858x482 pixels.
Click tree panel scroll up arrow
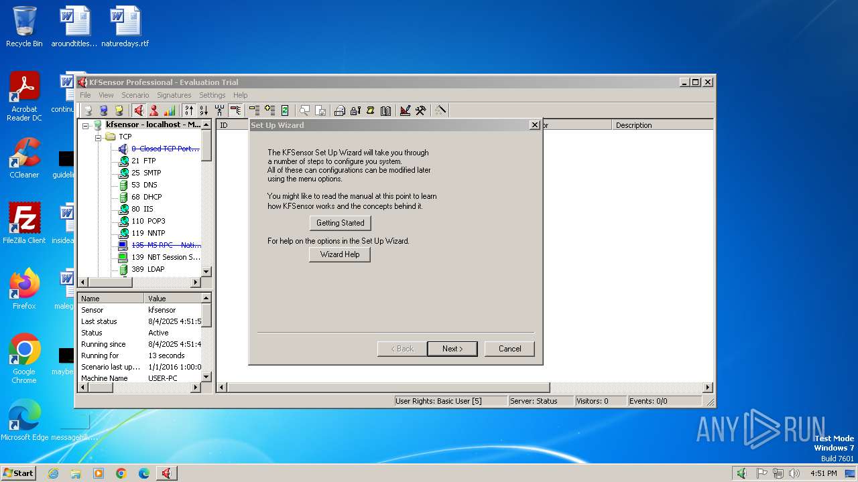click(x=206, y=125)
